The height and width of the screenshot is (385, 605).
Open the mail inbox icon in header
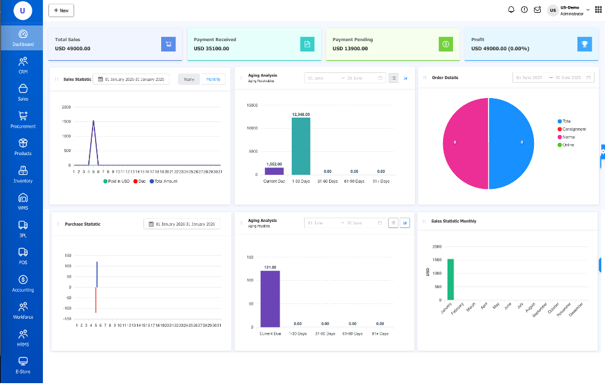click(x=538, y=10)
